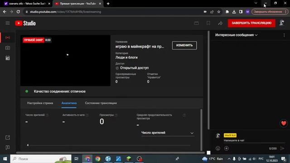Click the horizontal page scrollbar
The height and width of the screenshot is (163, 290).
(110, 153)
